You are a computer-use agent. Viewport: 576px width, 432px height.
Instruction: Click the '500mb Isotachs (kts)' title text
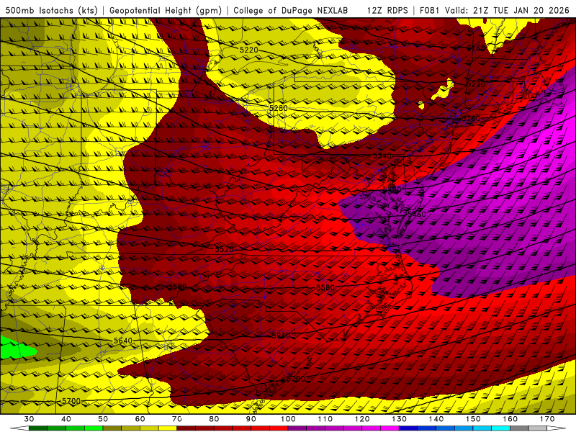point(51,11)
